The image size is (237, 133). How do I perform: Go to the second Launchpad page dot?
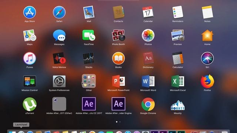(x=120, y=122)
